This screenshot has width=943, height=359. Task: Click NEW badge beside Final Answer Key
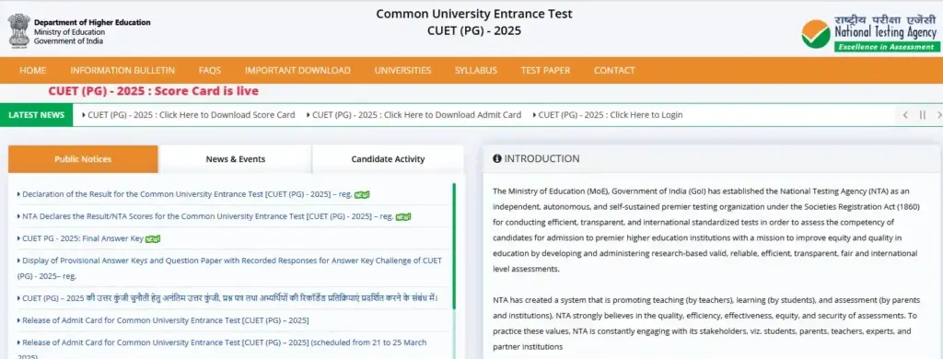pyautogui.click(x=153, y=238)
